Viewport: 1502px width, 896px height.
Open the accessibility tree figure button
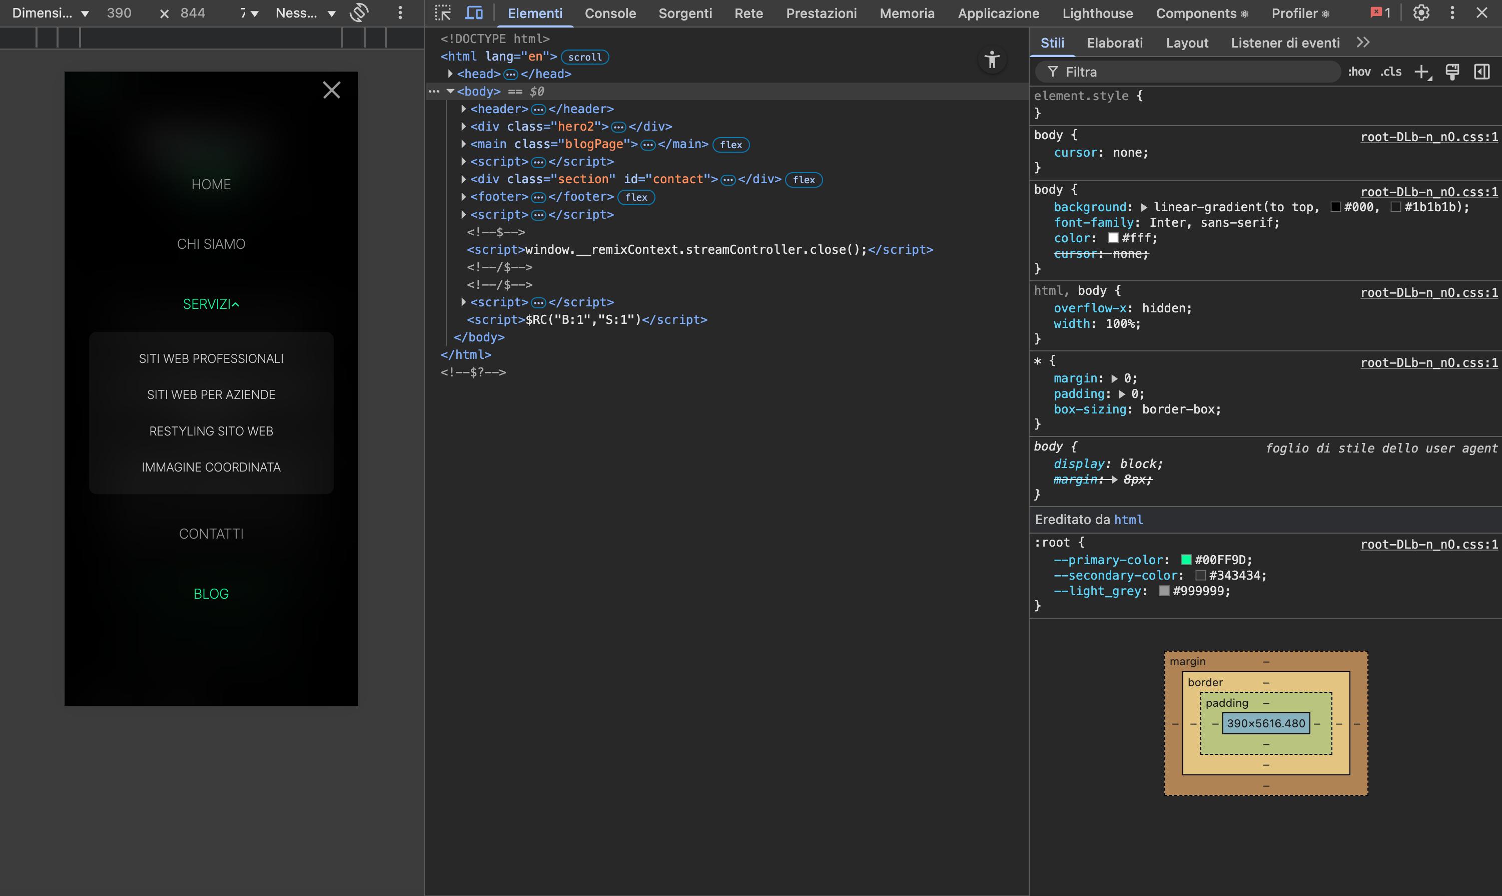coord(992,60)
